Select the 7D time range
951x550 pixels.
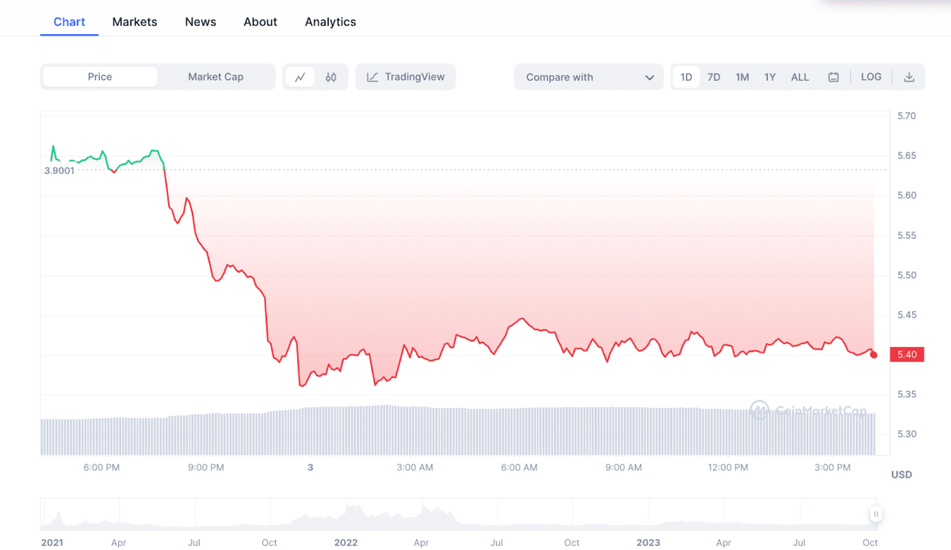(713, 77)
